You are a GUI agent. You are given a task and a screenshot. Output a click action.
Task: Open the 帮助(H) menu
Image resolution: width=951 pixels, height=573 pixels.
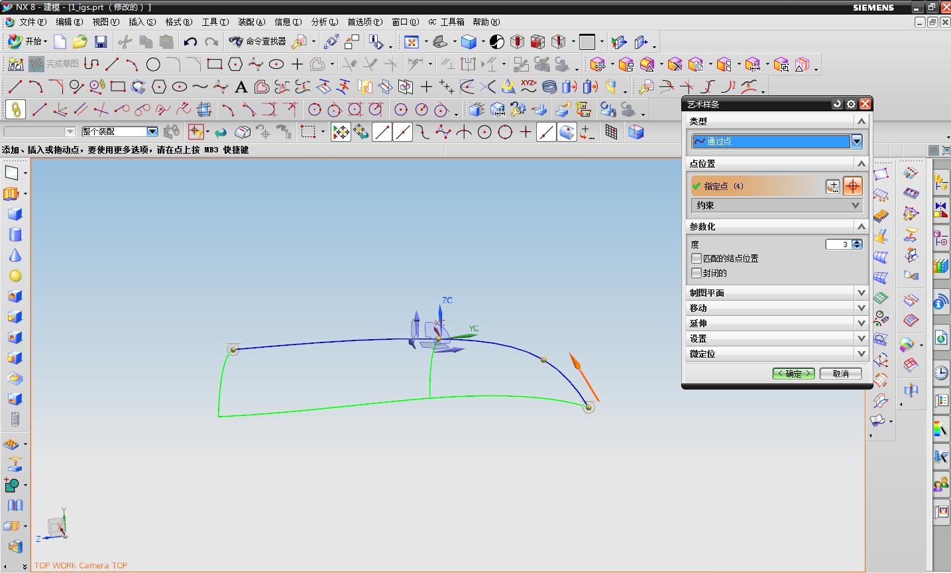(x=486, y=22)
